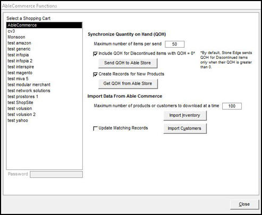Choose the test volusion 2 entry
Image resolution: width=262 pixels, height=215 pixels.
coord(44,115)
